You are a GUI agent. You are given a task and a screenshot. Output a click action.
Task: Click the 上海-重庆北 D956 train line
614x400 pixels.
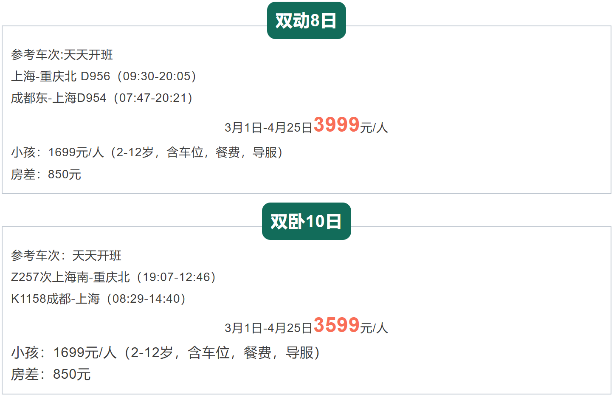[103, 76]
